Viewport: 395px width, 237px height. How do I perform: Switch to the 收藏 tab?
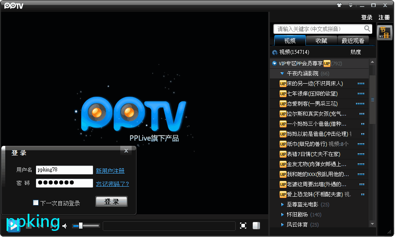tap(321, 40)
